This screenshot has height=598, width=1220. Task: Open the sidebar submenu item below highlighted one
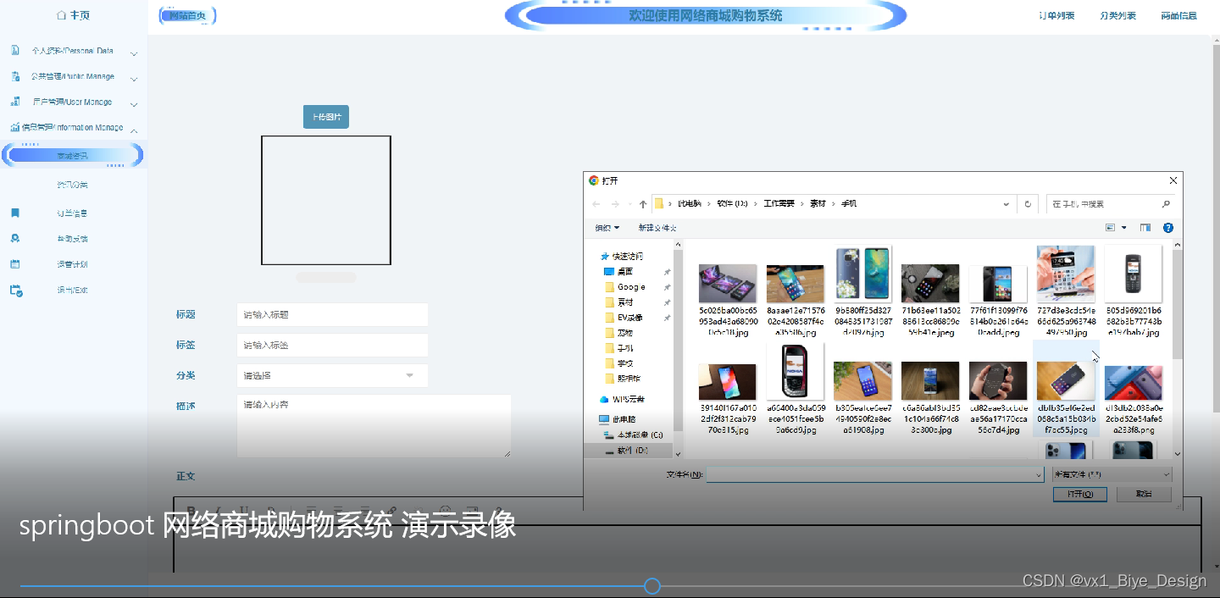click(72, 185)
